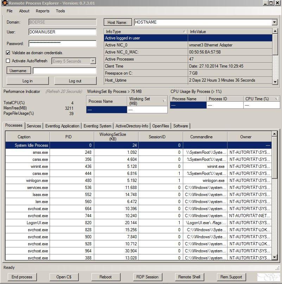Uncheck Validate as domain credentials

click(8, 53)
